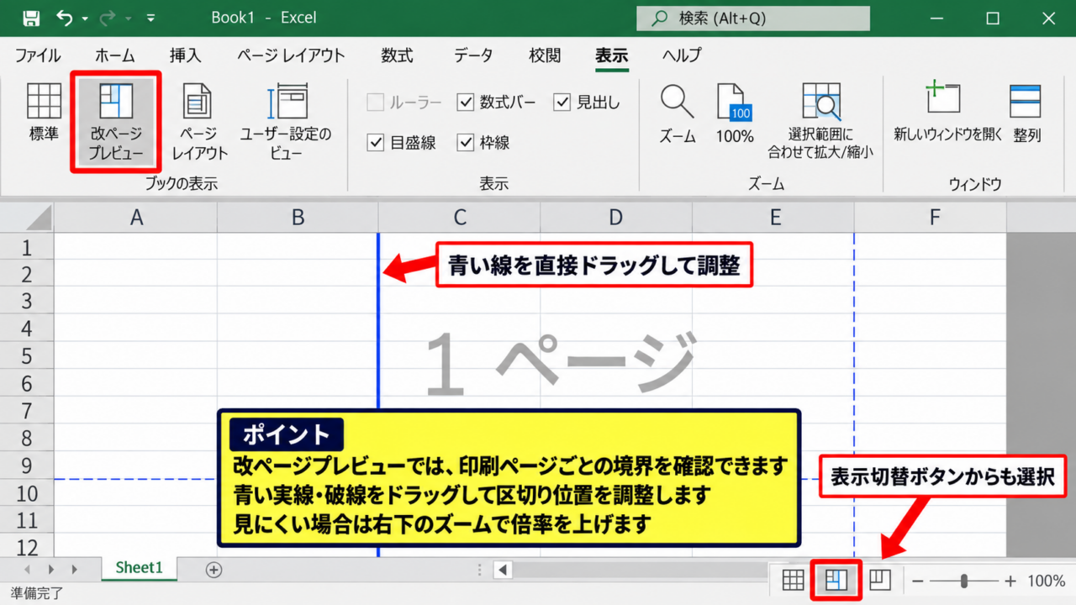Uncheck the 見出し checkbox

(562, 103)
